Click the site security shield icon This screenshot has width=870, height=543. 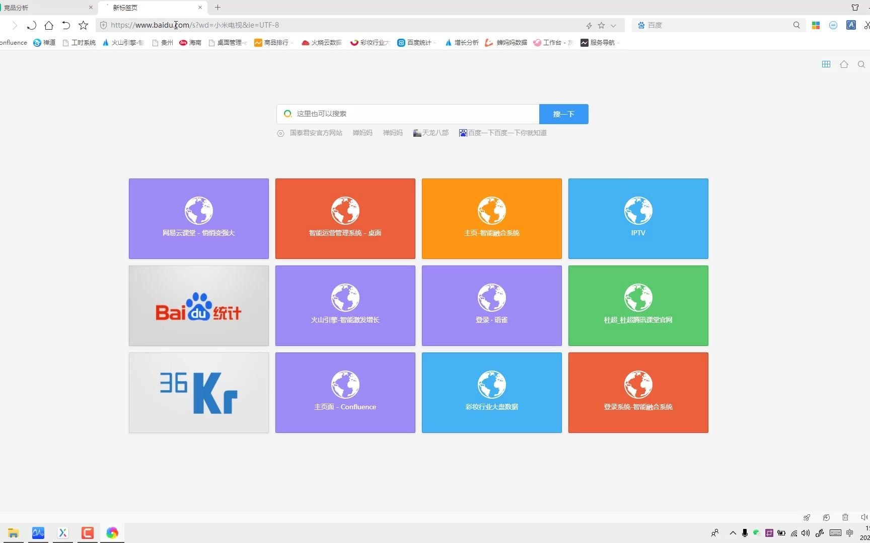pyautogui.click(x=103, y=25)
